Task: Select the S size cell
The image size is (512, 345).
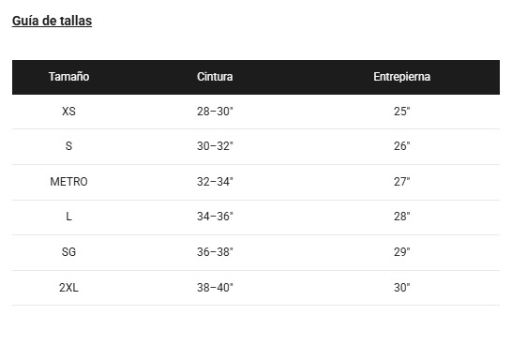Action: coord(68,146)
